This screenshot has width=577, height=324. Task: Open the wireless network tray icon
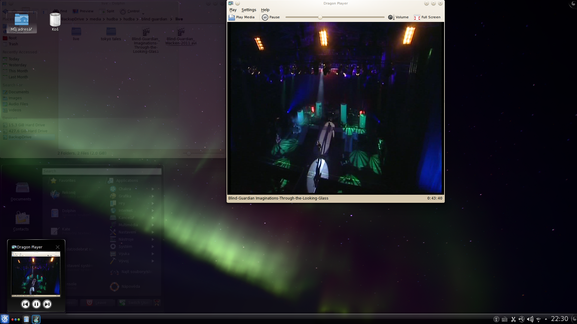[539, 319]
